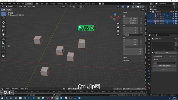Expand 立方体.004 in the outliner

tap(153, 23)
